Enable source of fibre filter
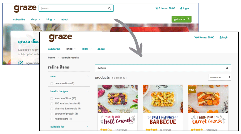The image size is (241, 134). (x=52, y=99)
